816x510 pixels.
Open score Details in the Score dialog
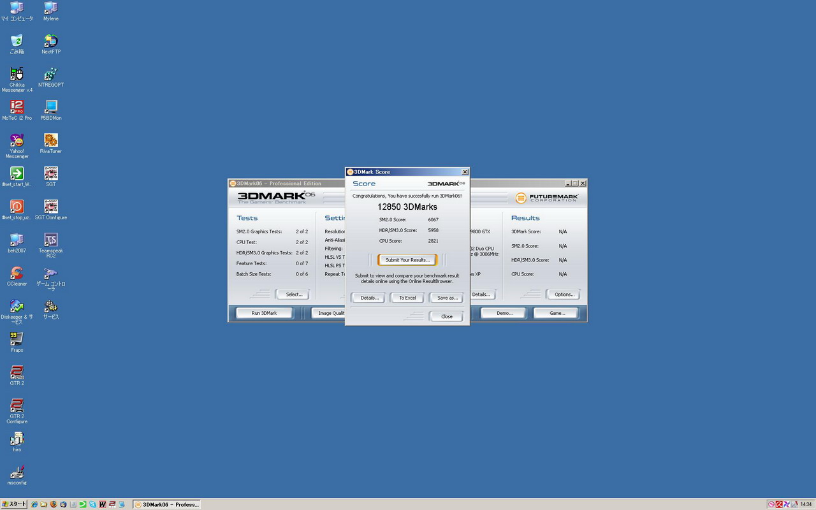pyautogui.click(x=369, y=298)
